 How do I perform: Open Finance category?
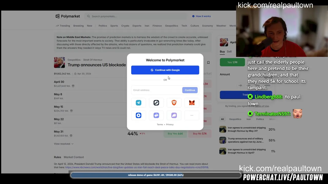(157, 26)
